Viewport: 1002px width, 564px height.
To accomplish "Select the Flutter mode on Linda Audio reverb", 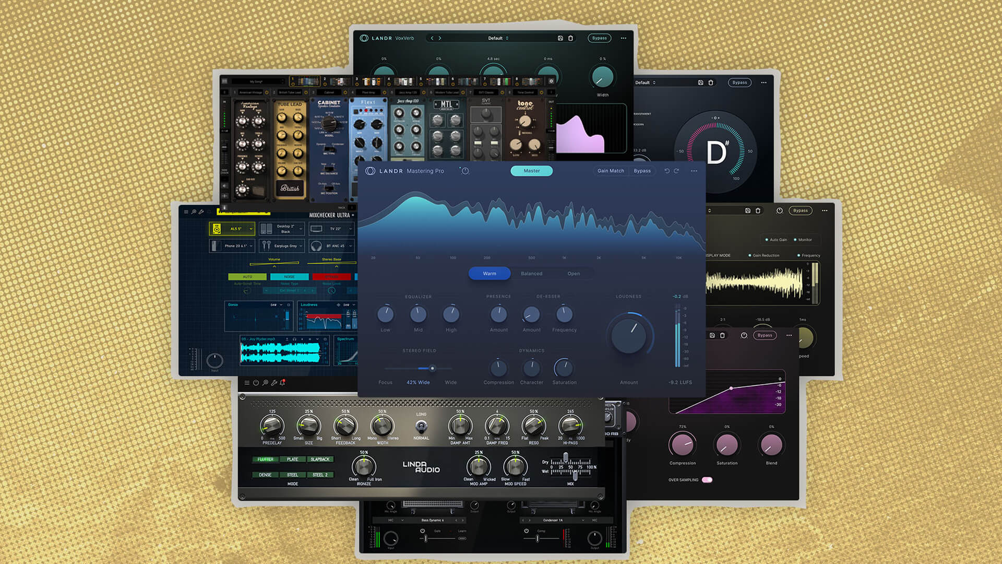I will tap(265, 460).
